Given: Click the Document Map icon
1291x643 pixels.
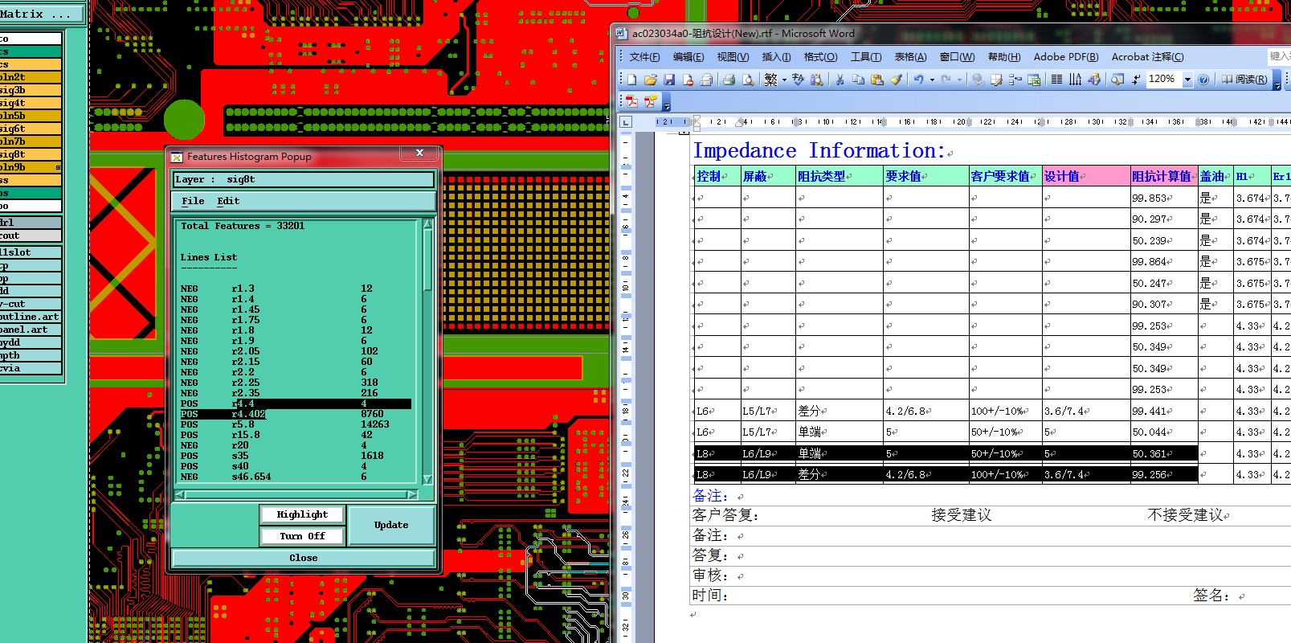Looking at the screenshot, I should (x=1117, y=80).
